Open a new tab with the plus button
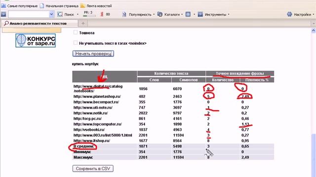316x177 pixels. click(x=83, y=23)
